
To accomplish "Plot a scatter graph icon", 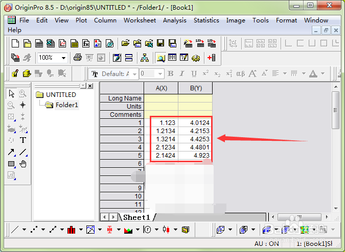I will 34,230.
